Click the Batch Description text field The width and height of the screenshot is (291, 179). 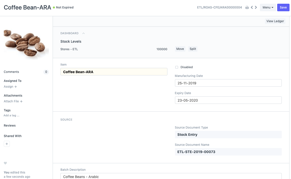(171, 176)
